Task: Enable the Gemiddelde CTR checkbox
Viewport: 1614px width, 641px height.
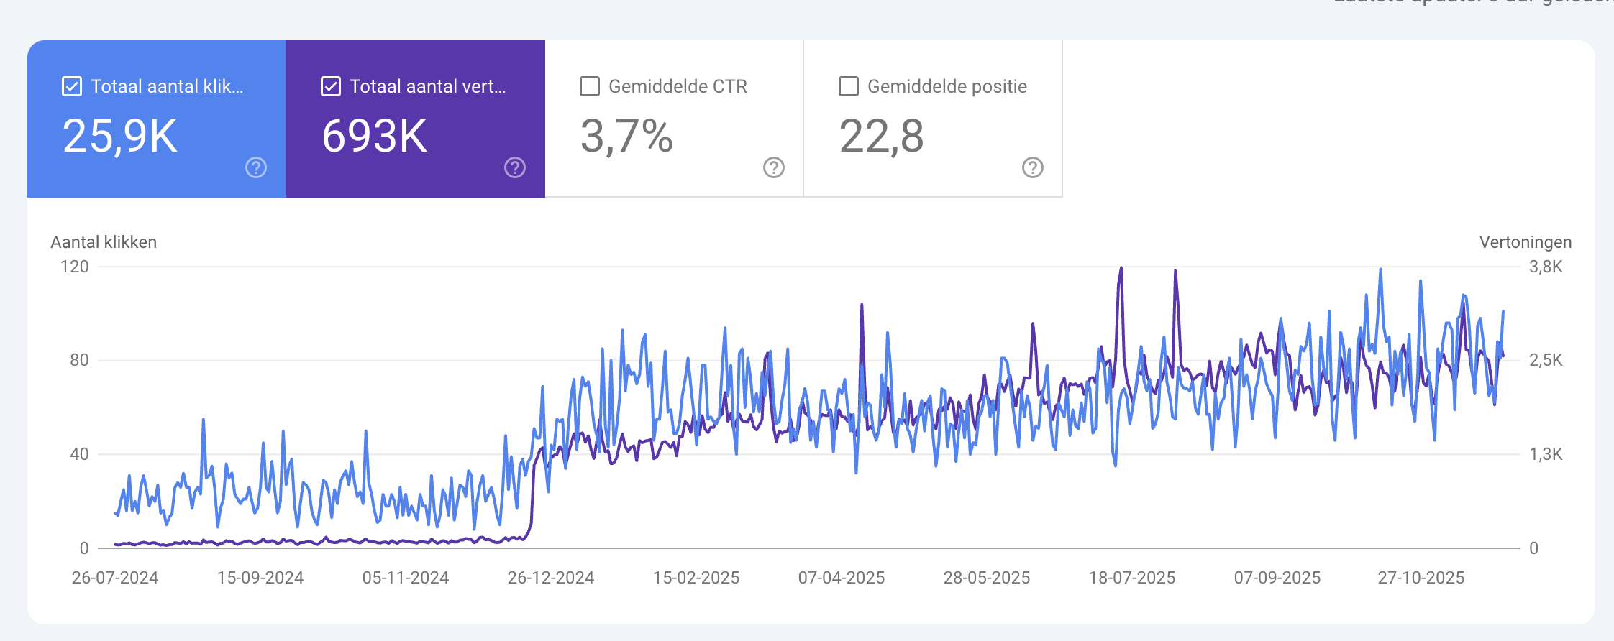Action: [x=590, y=86]
